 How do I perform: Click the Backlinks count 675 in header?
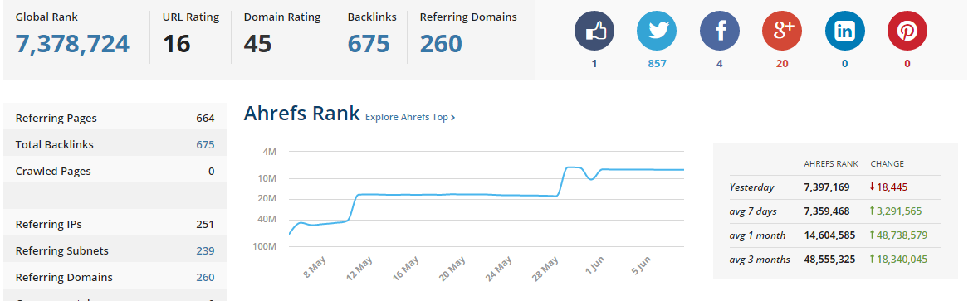pyautogui.click(x=369, y=44)
